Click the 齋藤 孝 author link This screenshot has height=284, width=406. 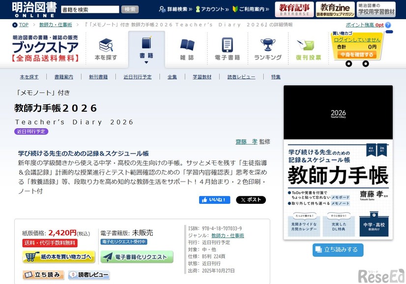click(246, 142)
